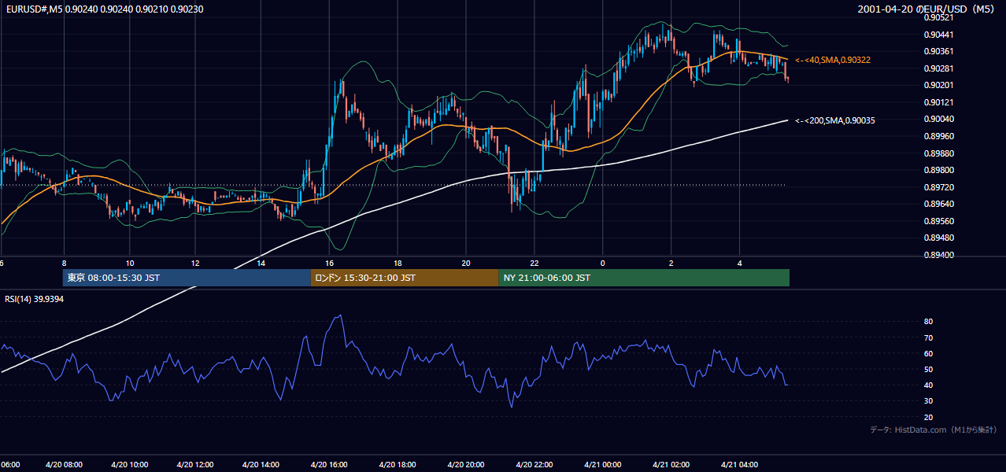Viewport: 1006px width, 472px height.
Task: Click the NY 21:00-06:00 JST session bar
Action: (644, 278)
